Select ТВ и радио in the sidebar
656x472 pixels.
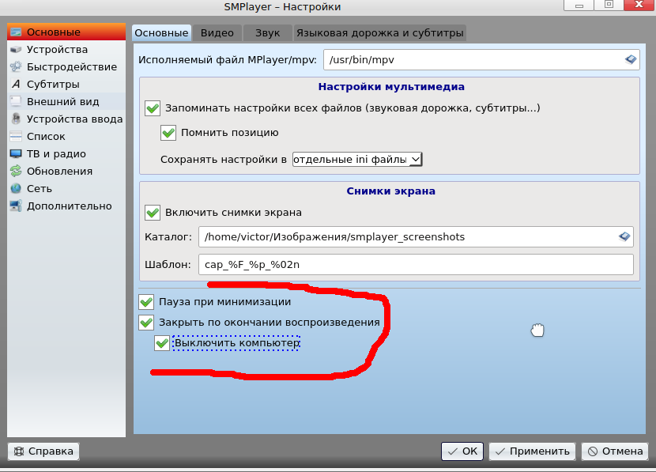pyautogui.click(x=66, y=154)
